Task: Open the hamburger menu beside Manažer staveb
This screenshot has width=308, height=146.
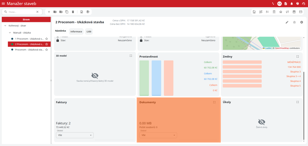Action: click(3, 4)
